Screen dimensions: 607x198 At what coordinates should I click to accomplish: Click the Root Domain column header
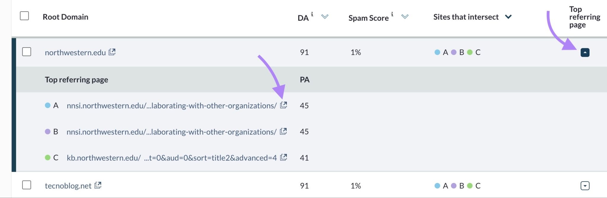pyautogui.click(x=66, y=17)
